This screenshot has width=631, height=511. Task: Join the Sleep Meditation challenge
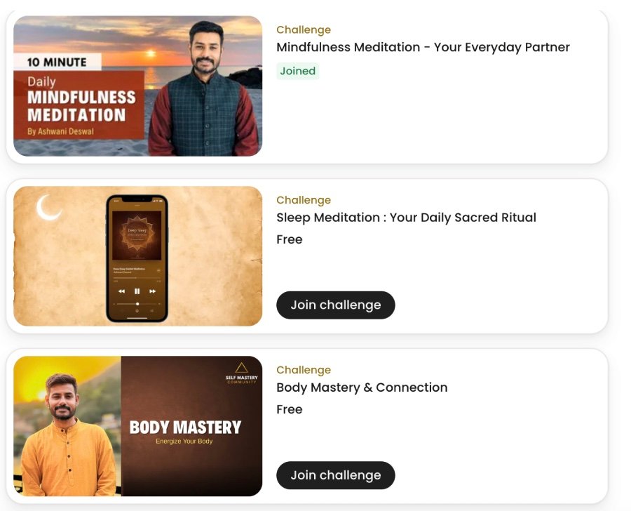point(336,305)
